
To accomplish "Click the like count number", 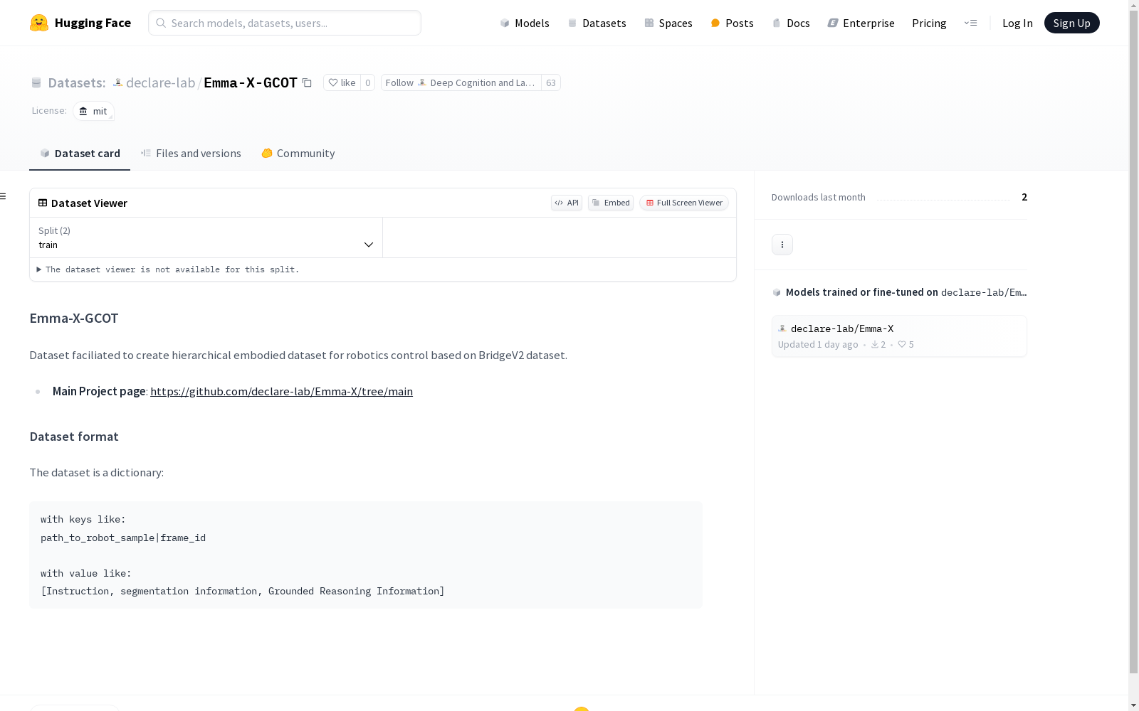I will [367, 82].
